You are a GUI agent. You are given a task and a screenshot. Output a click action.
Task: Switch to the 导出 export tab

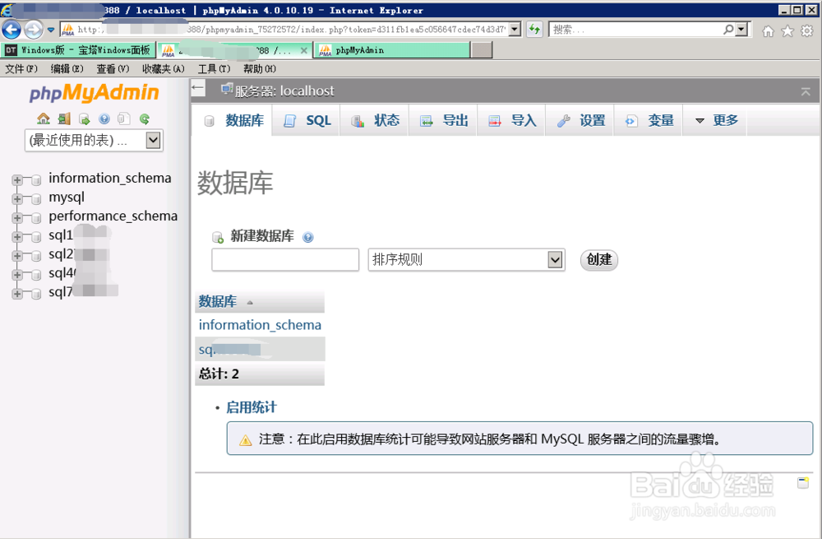pos(444,120)
